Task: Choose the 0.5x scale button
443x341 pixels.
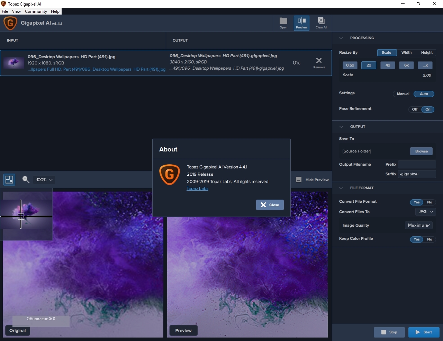Action: pyautogui.click(x=350, y=65)
